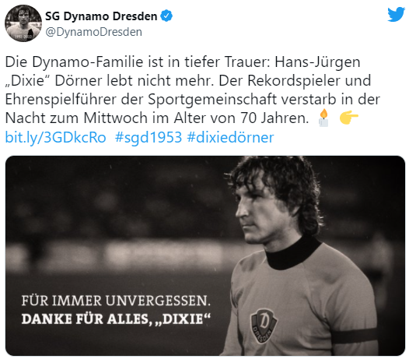The image size is (416, 359).
Task: Click the 'Danke für alles, Dixie' text
Action: [x=116, y=319]
